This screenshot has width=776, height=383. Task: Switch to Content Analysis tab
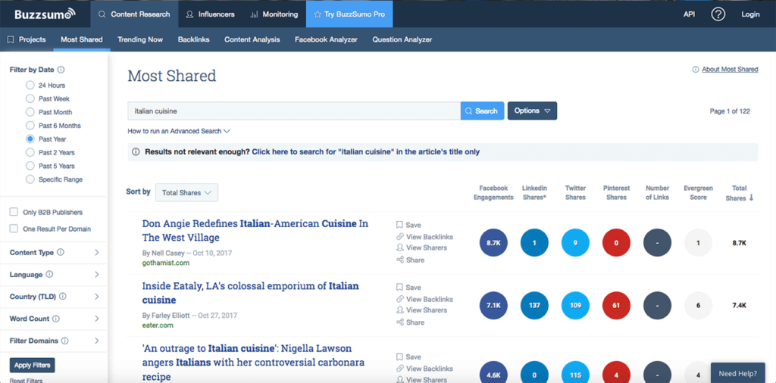[252, 39]
